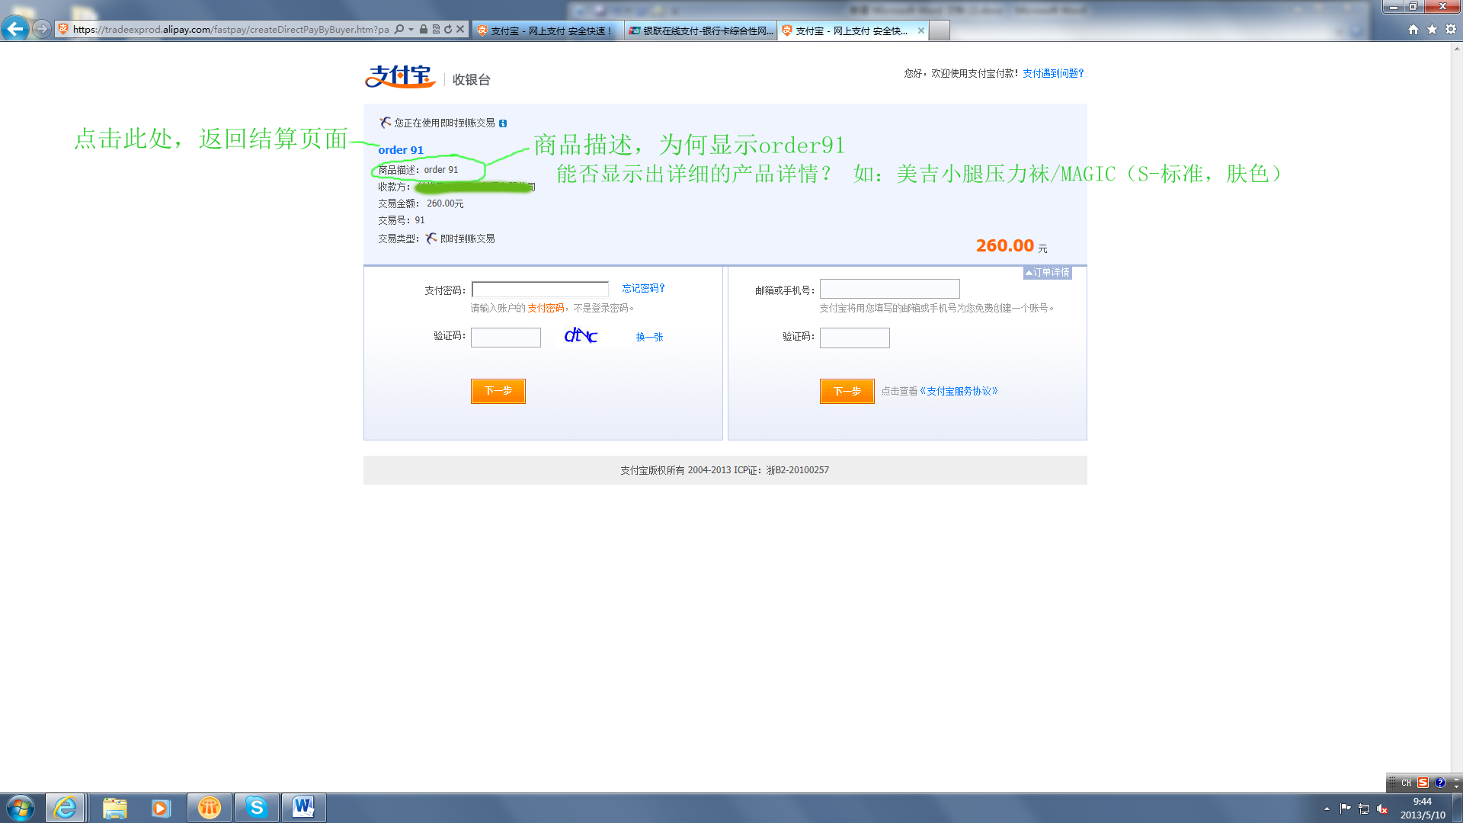Viewport: 1463px width, 823px height.
Task: Click the info icon beside 即时到账交易
Action: pos(504,123)
